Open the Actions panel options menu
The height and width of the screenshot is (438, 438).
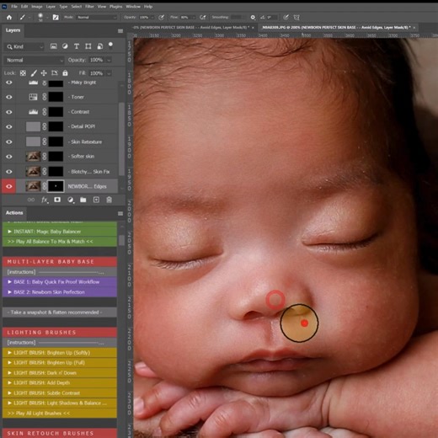[120, 214]
